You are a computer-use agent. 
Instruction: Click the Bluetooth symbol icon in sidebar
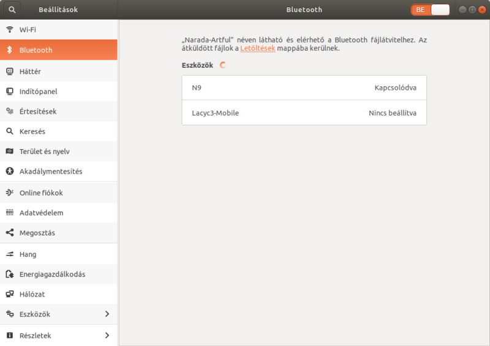coord(10,50)
